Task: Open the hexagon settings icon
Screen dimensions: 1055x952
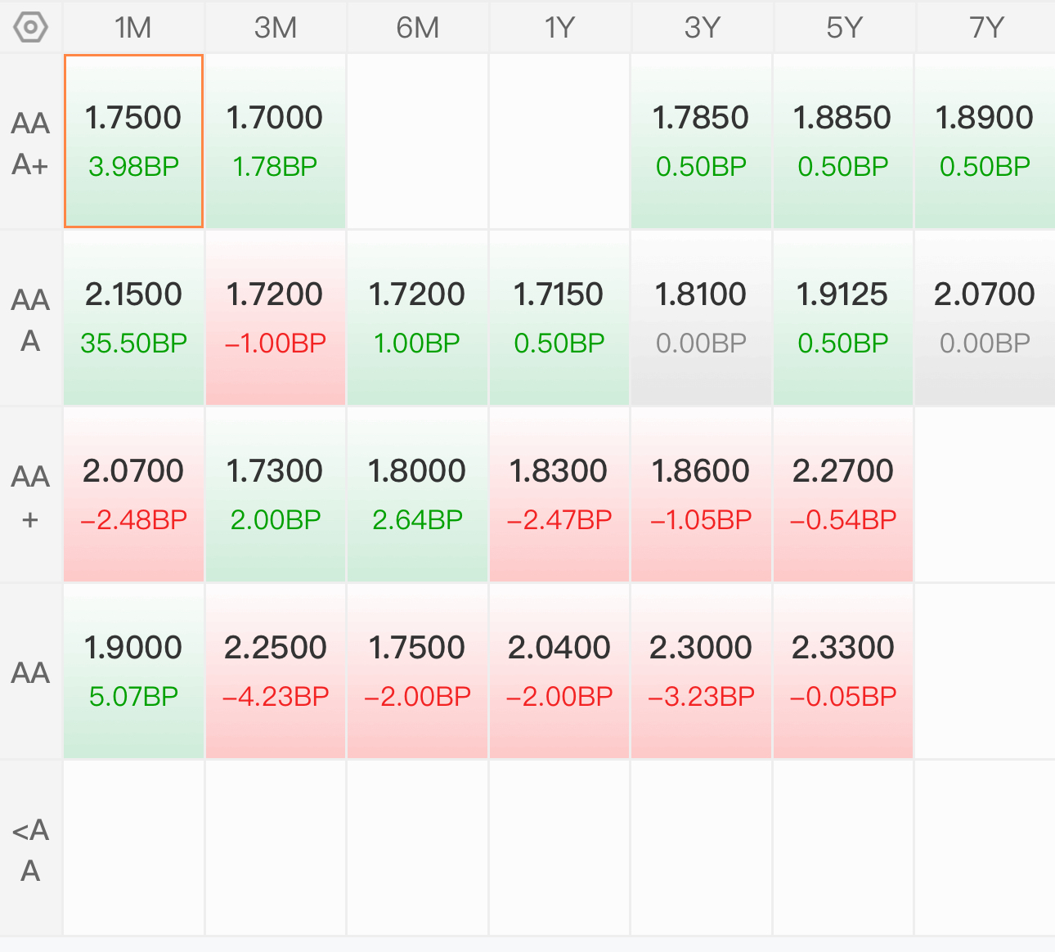Action: 31,28
